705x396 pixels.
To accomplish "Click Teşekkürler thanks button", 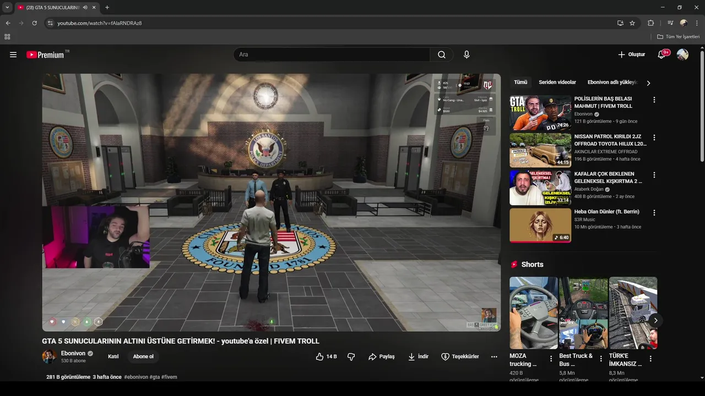I will pyautogui.click(x=460, y=356).
